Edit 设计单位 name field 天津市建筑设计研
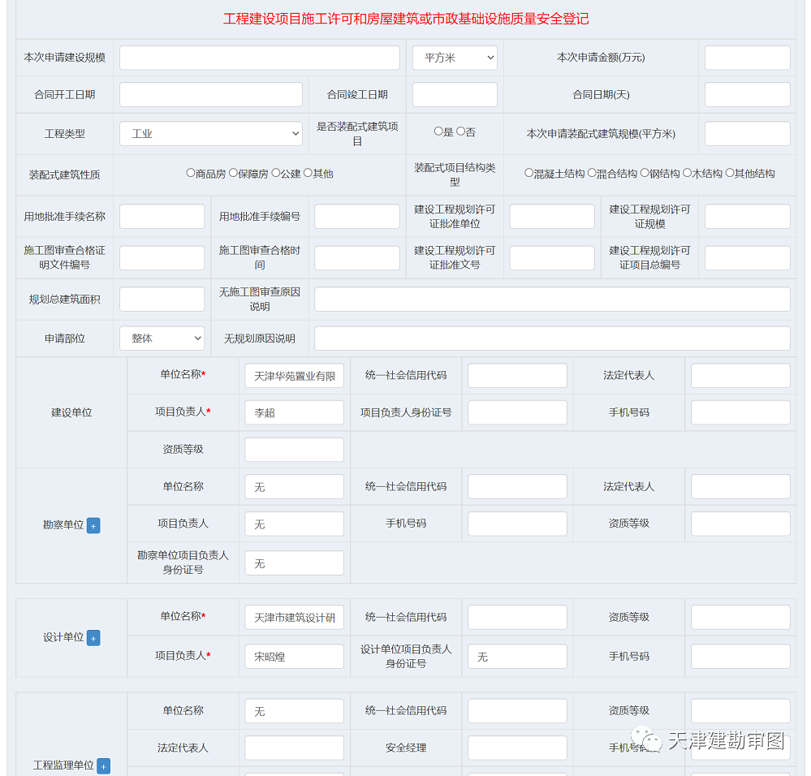 tap(295, 617)
